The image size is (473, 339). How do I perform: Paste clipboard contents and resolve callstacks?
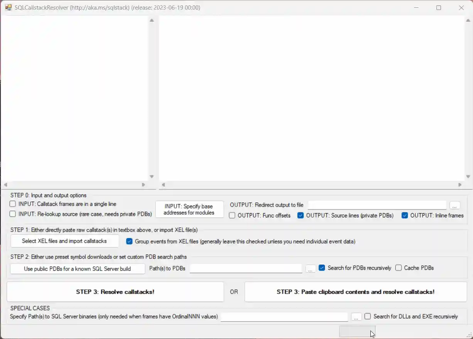click(356, 292)
